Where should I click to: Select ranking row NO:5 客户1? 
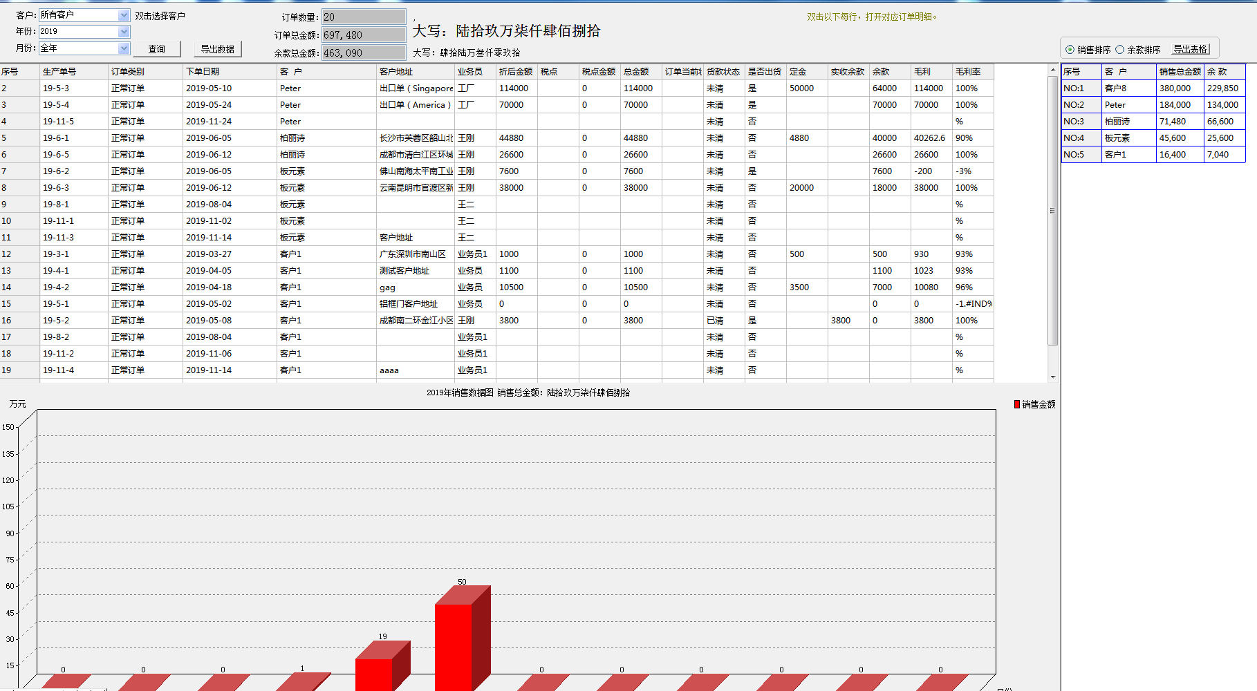[x=1153, y=154]
